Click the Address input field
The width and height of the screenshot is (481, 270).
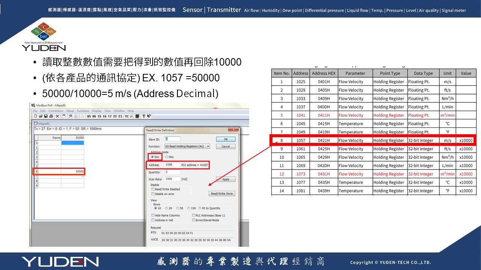pyautogui.click(x=172, y=165)
